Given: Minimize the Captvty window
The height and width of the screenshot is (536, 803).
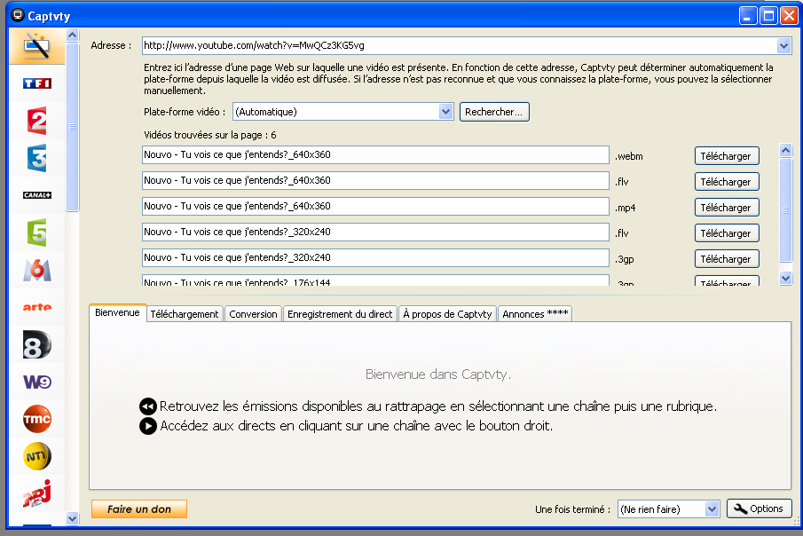Looking at the screenshot, I should 748,16.
